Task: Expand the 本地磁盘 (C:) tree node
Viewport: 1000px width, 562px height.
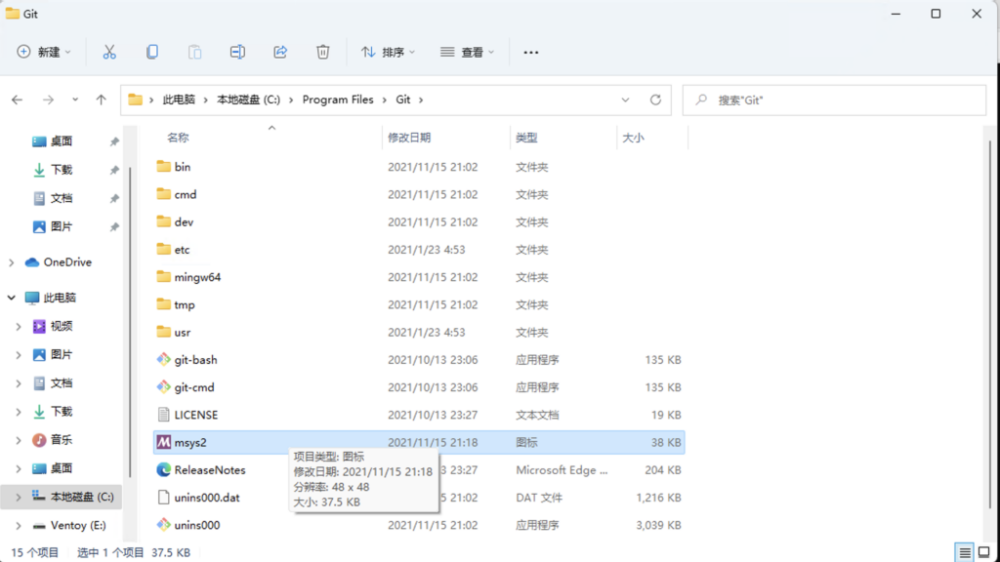Action: 19,497
